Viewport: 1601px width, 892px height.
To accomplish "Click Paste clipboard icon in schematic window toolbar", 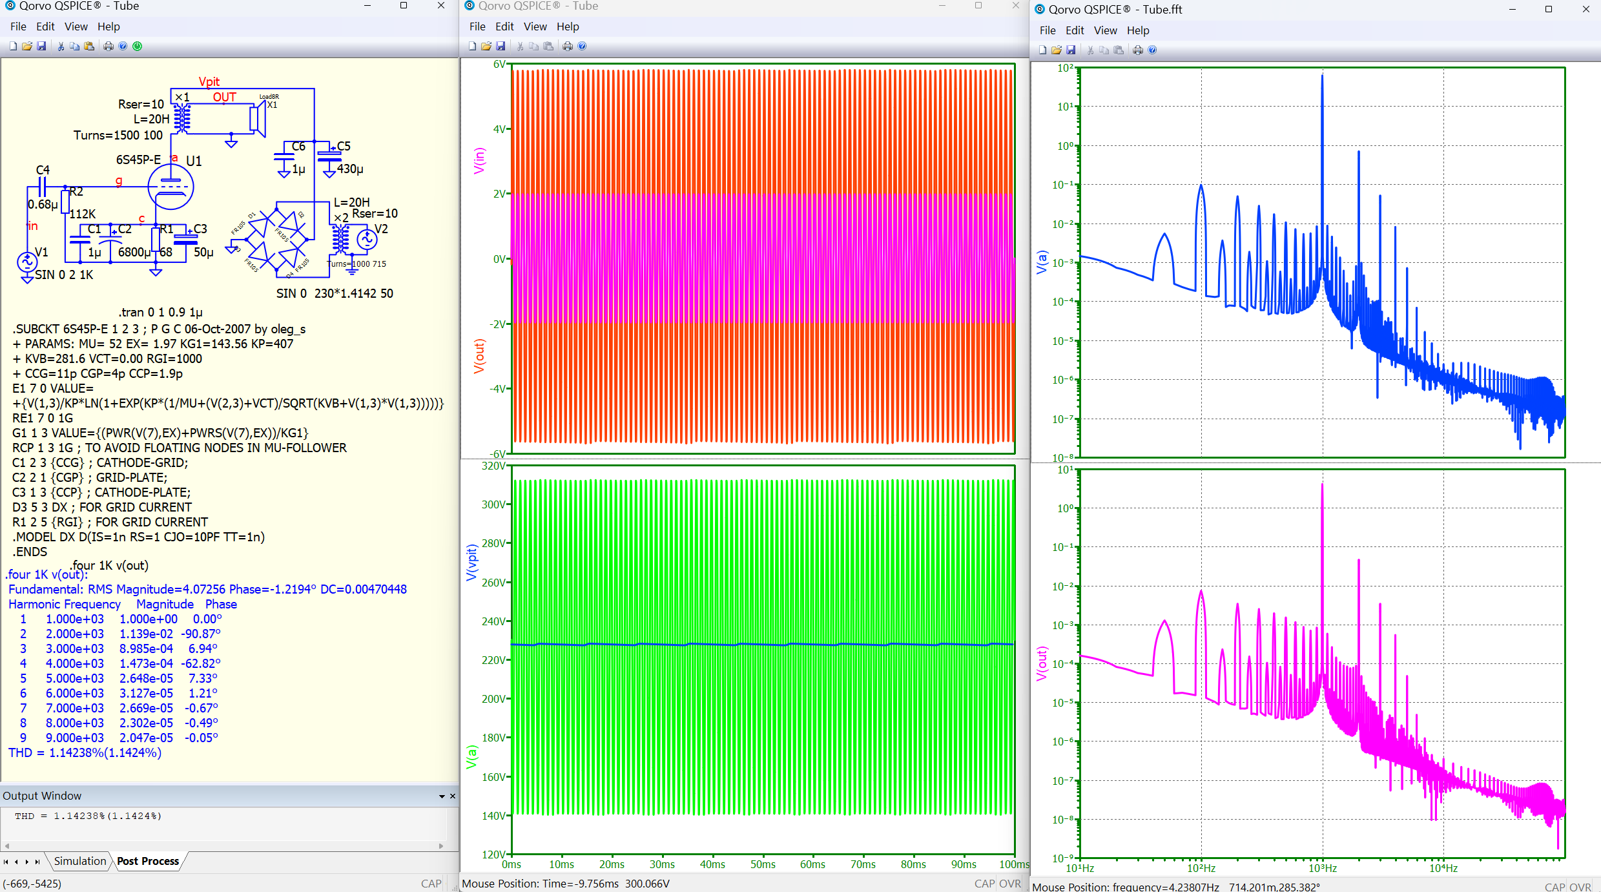I will 89,46.
